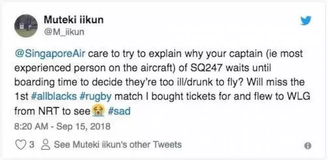The width and height of the screenshot is (328, 160).
Task: Select See Muteki iikun's other Tweets
Action: tap(118, 144)
